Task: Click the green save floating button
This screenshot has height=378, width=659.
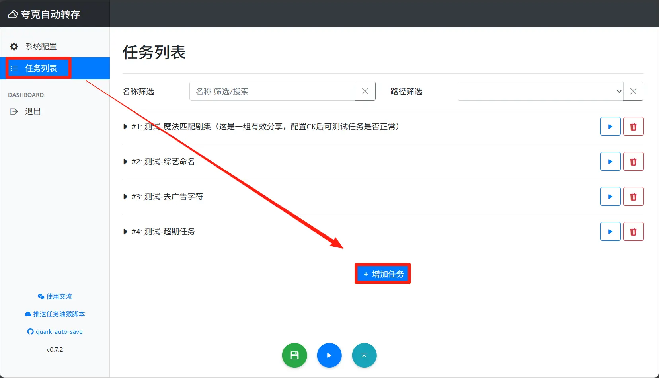Action: (294, 355)
